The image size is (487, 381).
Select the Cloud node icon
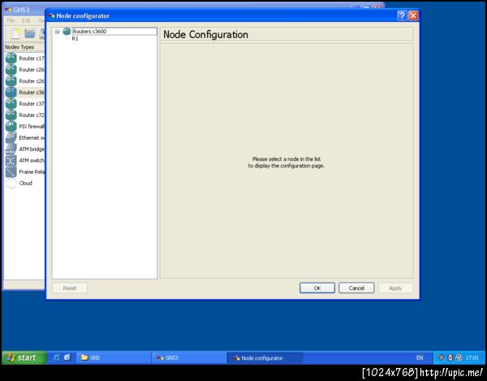coord(11,183)
